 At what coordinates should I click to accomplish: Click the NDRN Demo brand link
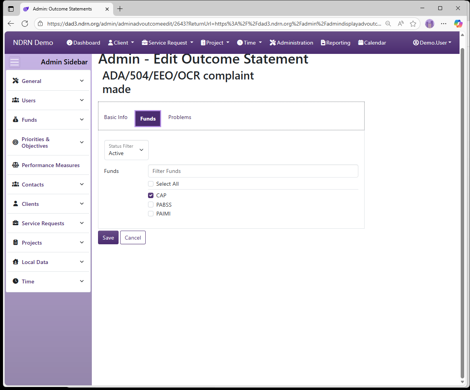tap(33, 43)
